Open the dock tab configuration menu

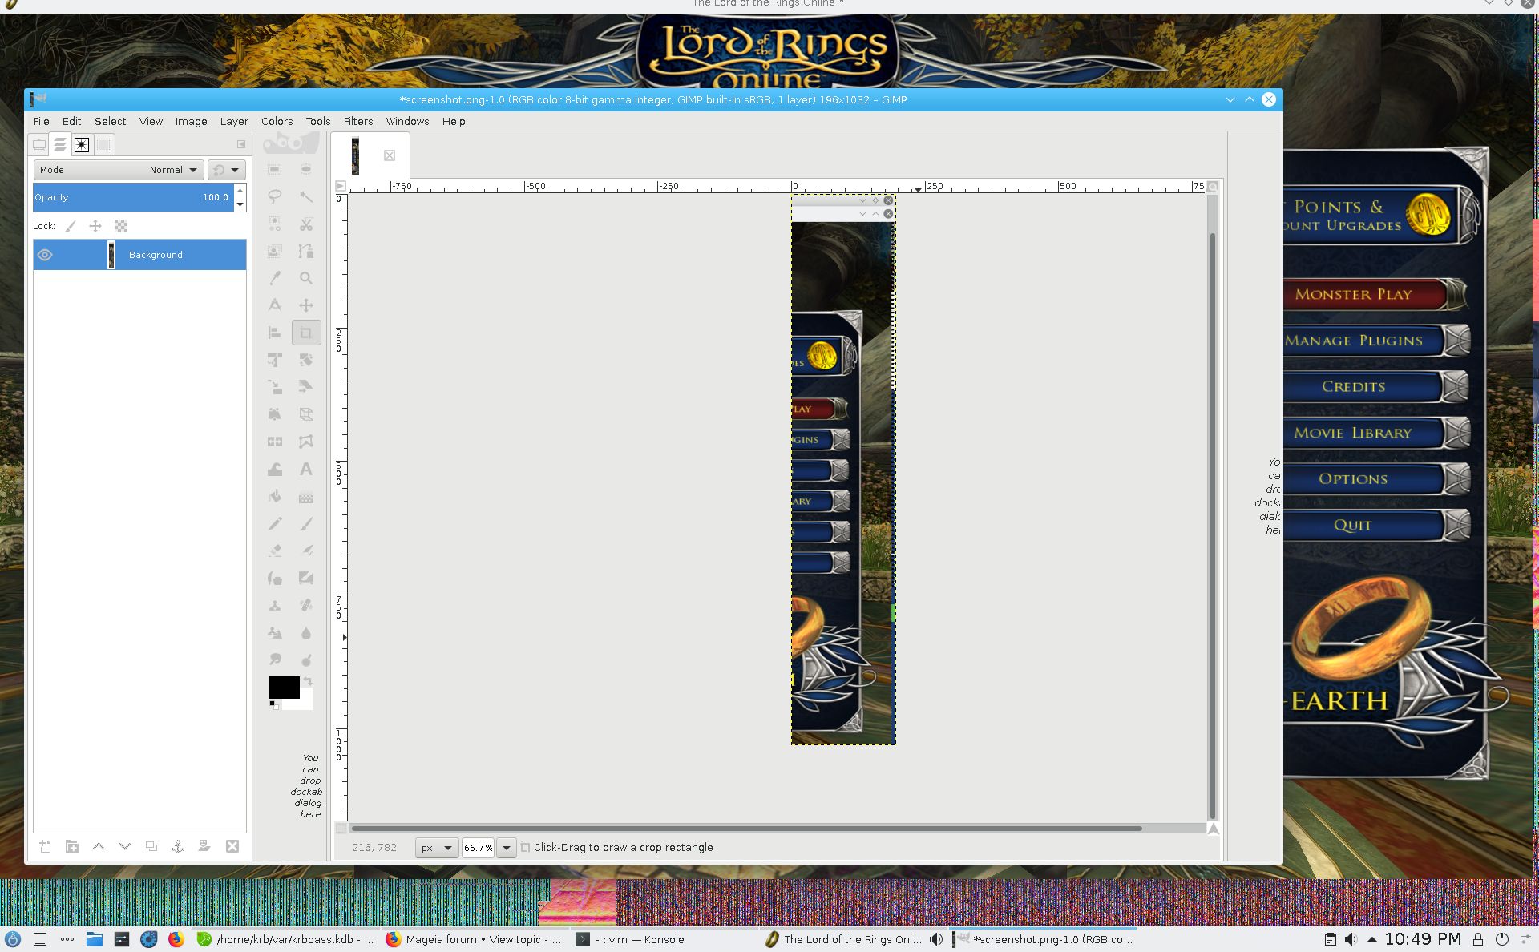pyautogui.click(x=241, y=144)
